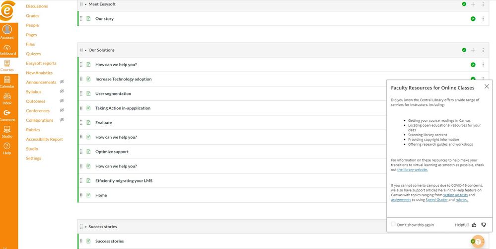The image size is (496, 249).
Task: Open the Inbox icon in sidebar
Action: tap(7, 97)
